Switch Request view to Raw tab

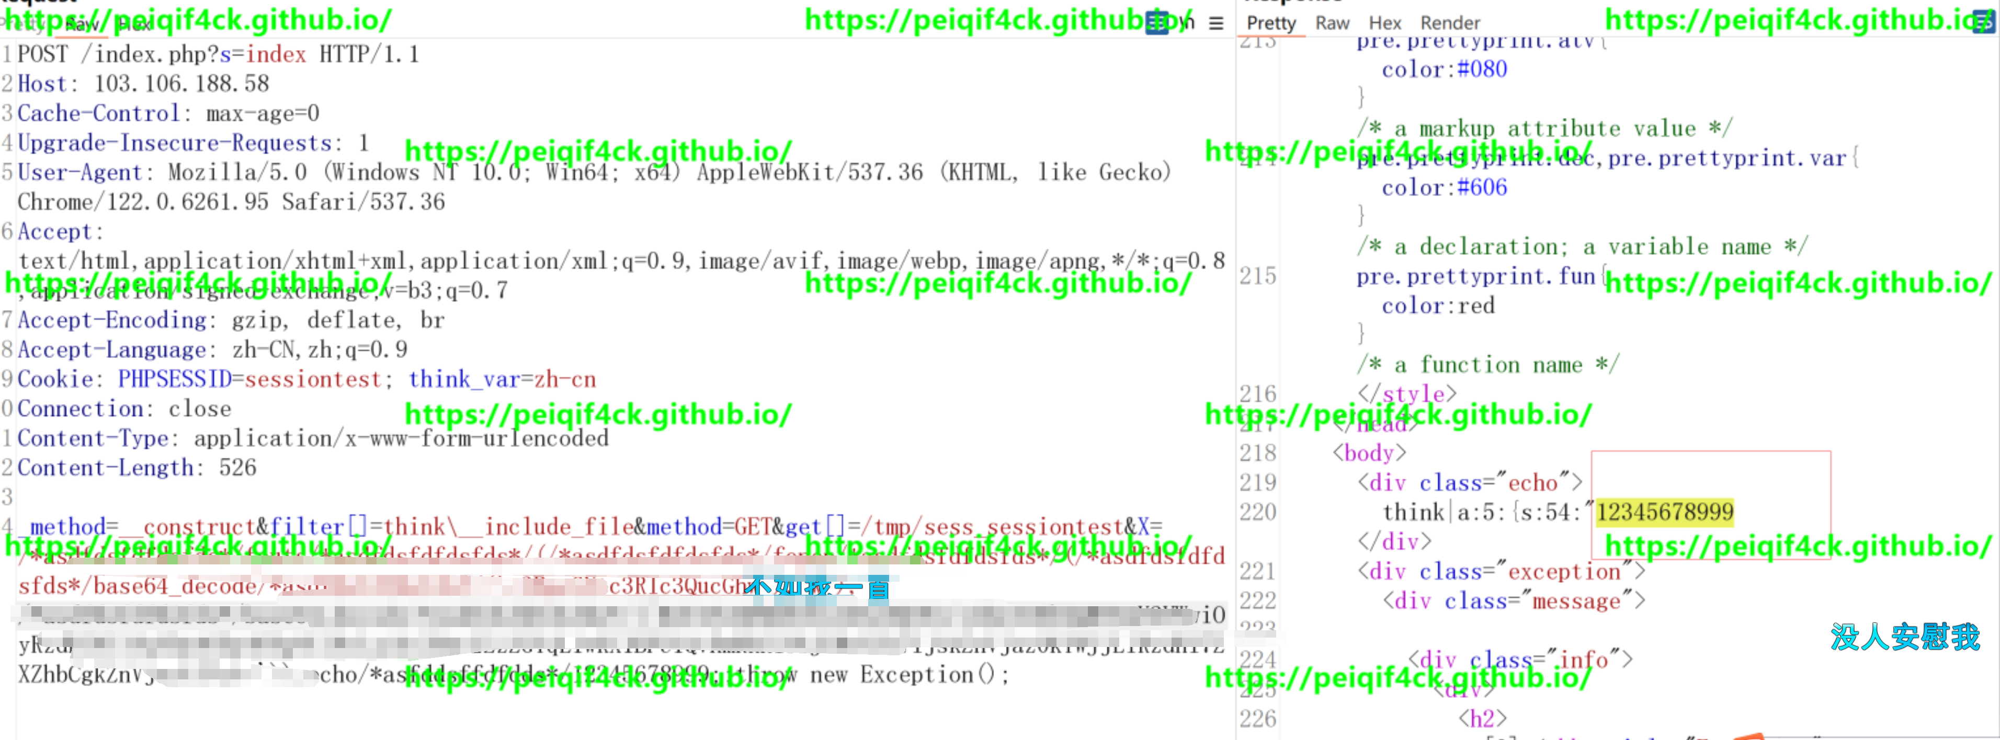pos(82,24)
